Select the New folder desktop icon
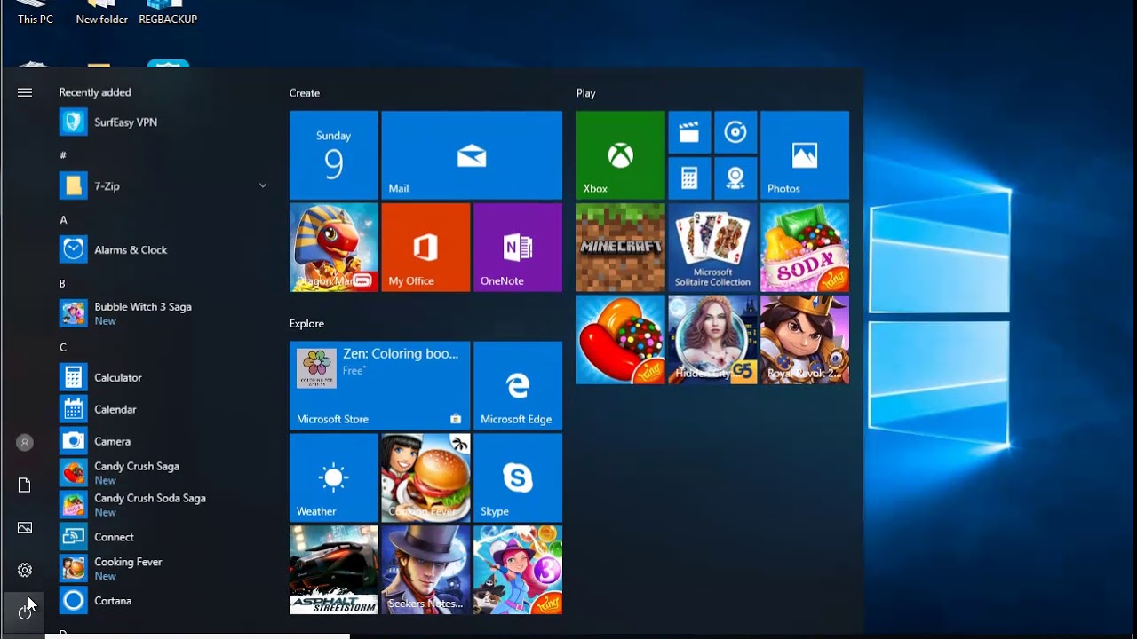The height and width of the screenshot is (639, 1137). pyautogui.click(x=101, y=12)
